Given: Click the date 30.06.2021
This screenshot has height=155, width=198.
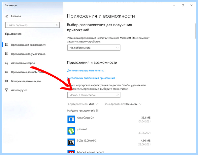Looking at the screenshot, I should click(x=144, y=133).
